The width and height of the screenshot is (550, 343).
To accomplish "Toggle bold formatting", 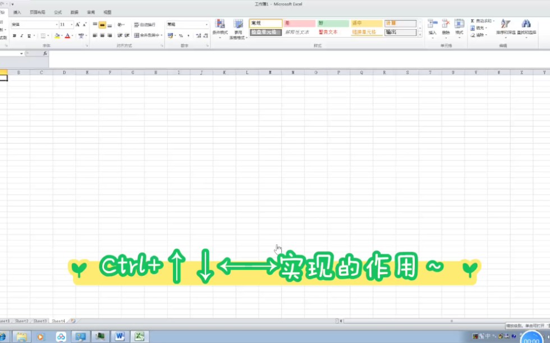I will pyautogui.click(x=14, y=35).
